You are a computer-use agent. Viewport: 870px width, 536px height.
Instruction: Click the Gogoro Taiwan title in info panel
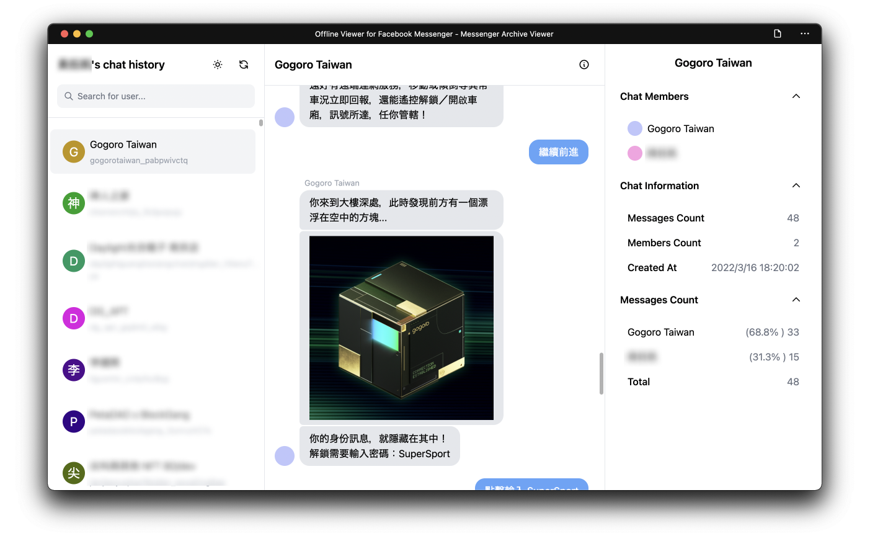tap(713, 63)
